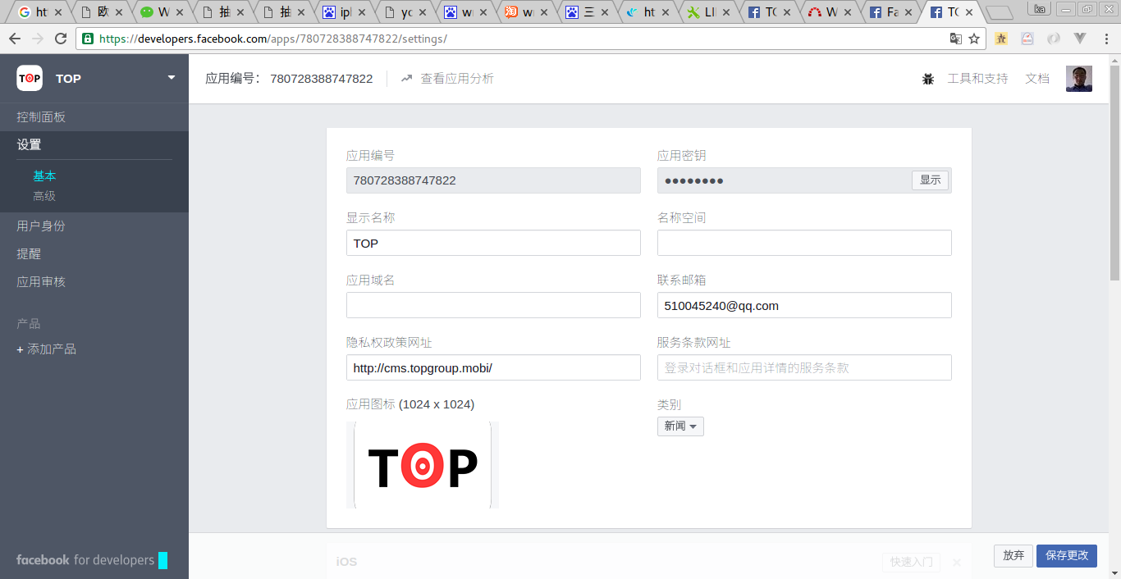Image resolution: width=1121 pixels, height=579 pixels.
Task: Click the profile avatar in the top right
Action: 1078,78
